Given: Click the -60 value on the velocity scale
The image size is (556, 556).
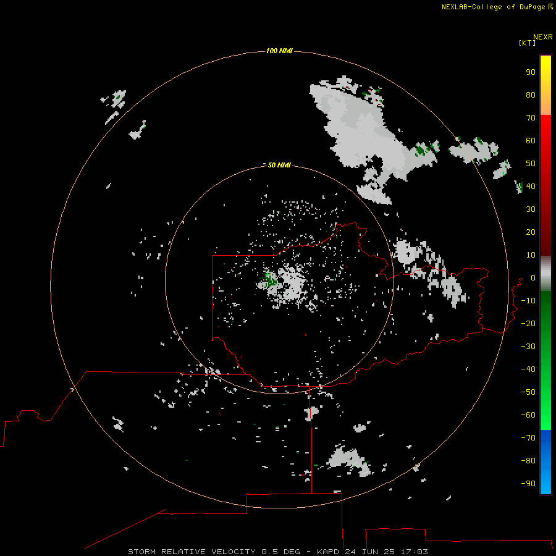Looking at the screenshot, I should [528, 415].
